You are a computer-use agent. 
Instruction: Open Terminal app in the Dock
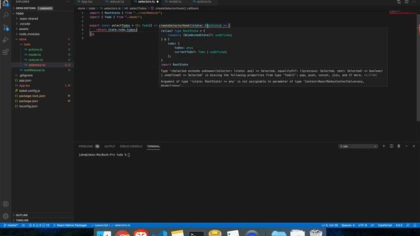[x=196, y=233]
